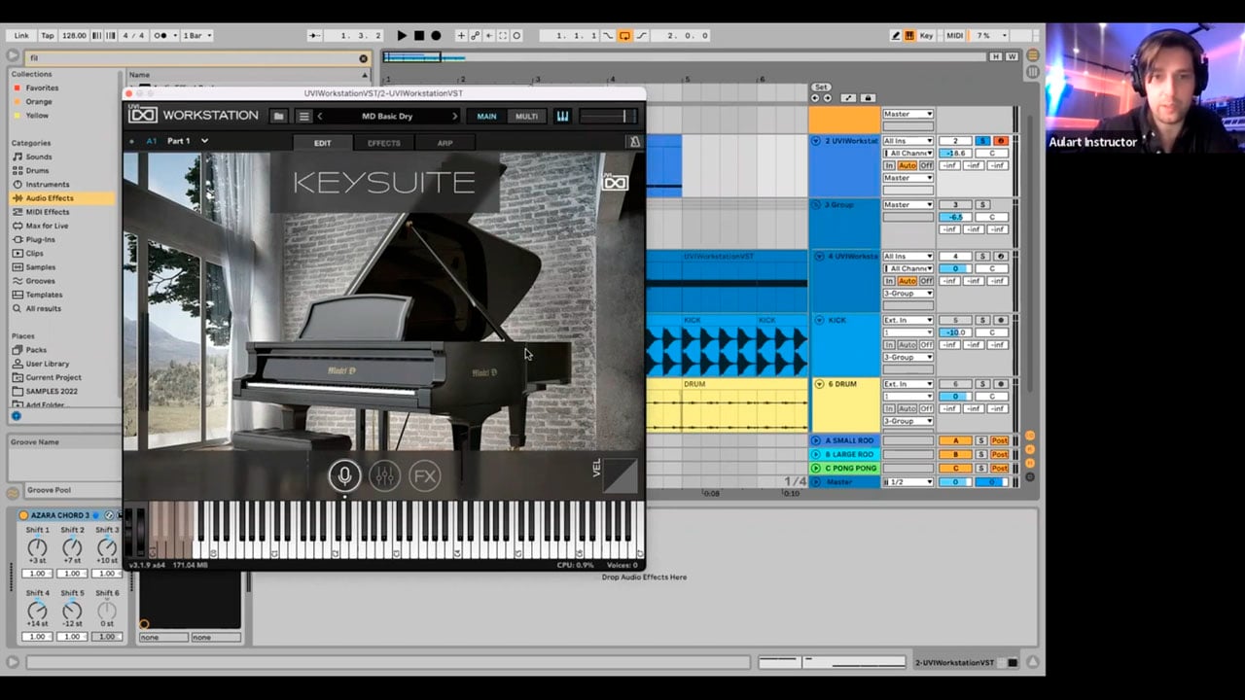Screen dimensions: 1245x700
Task: Toggle Ableton draw mode pencil
Action: coord(896,35)
